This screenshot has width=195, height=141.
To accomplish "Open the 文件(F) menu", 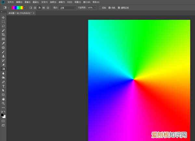I will tap(11, 2).
